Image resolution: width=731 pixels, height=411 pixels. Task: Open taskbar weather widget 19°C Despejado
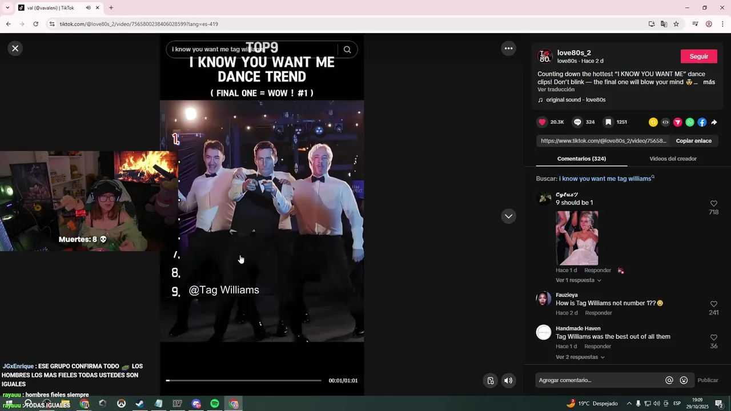592,404
